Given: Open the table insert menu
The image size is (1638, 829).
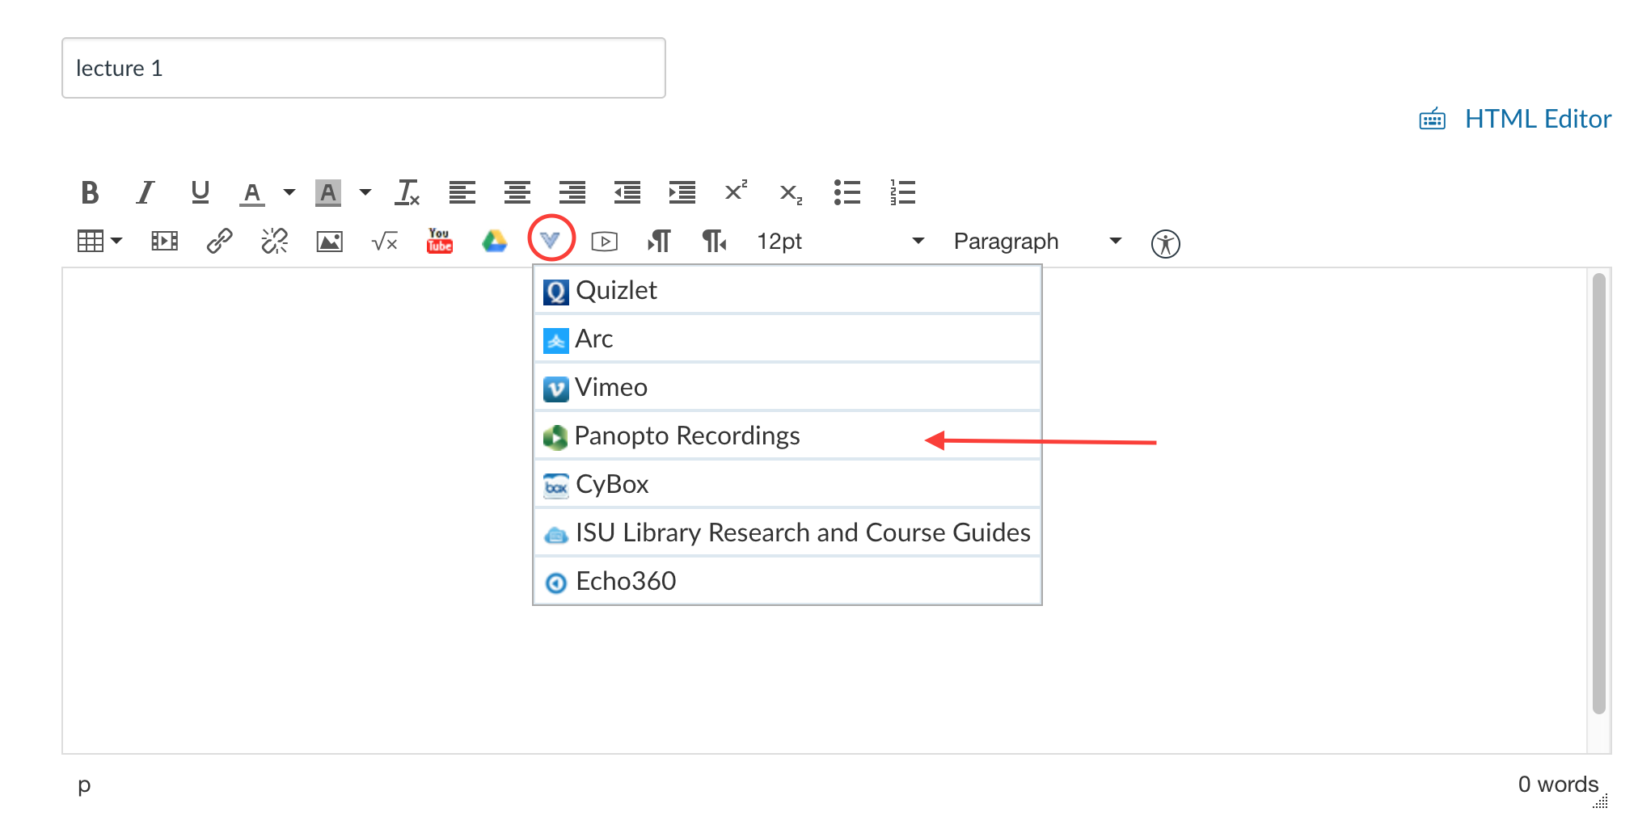Looking at the screenshot, I should tap(99, 241).
